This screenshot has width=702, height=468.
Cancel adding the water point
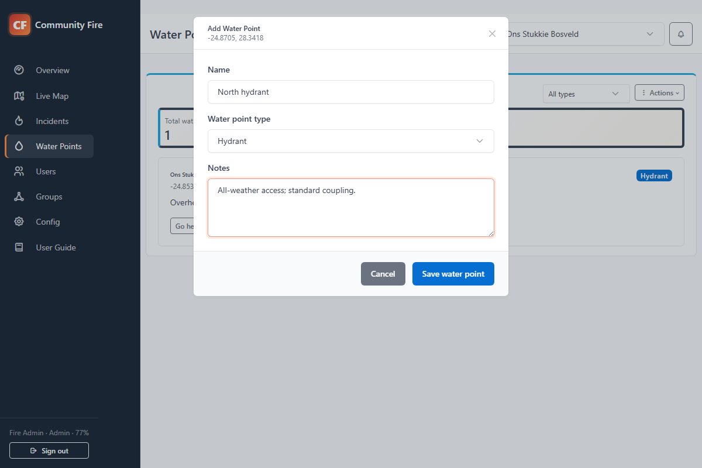pyautogui.click(x=383, y=274)
